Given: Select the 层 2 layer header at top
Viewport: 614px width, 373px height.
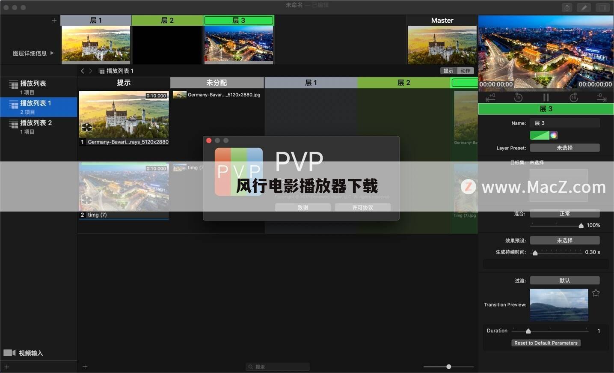Looking at the screenshot, I should pos(167,20).
